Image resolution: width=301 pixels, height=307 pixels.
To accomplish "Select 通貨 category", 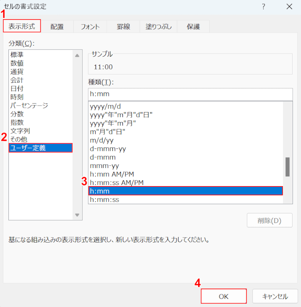I will 17,72.
